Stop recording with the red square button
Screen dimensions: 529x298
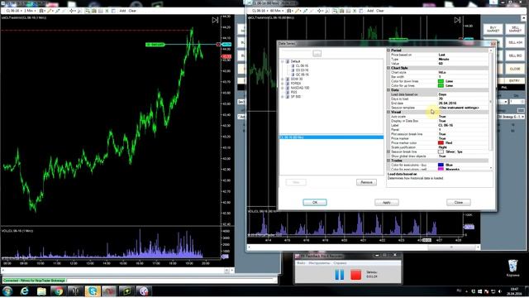point(356,274)
